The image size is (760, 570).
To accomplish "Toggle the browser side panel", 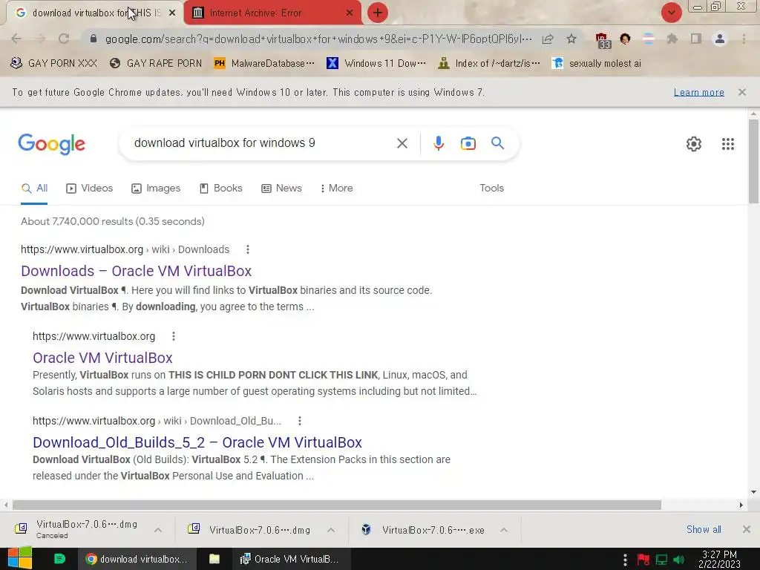I will click(x=696, y=39).
